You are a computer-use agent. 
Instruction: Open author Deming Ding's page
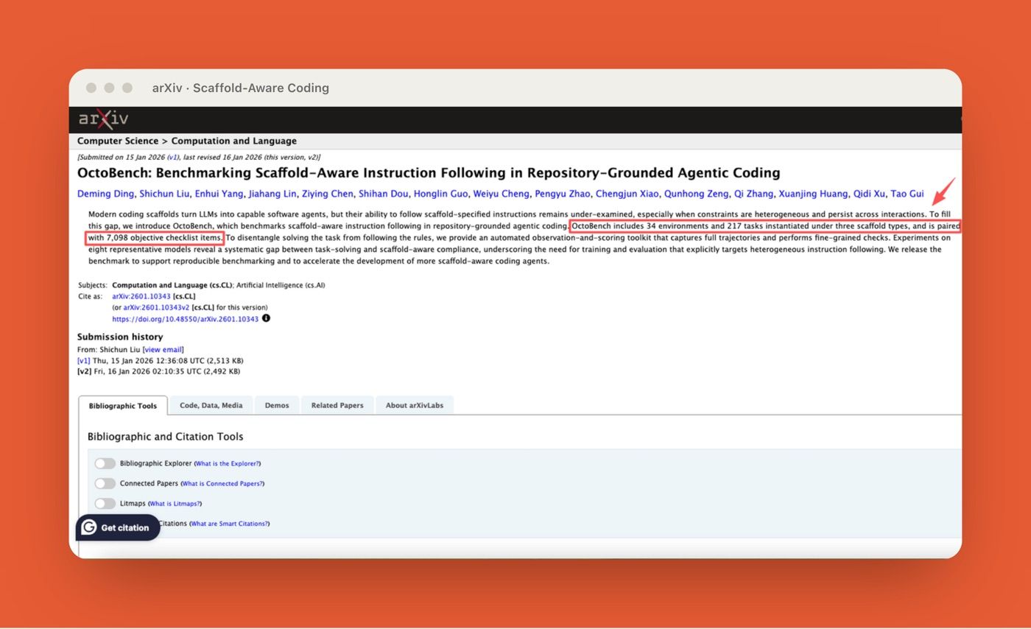[x=105, y=194]
